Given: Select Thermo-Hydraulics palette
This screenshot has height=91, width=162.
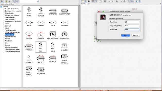Looking at the screenshot, I should point(11,47).
